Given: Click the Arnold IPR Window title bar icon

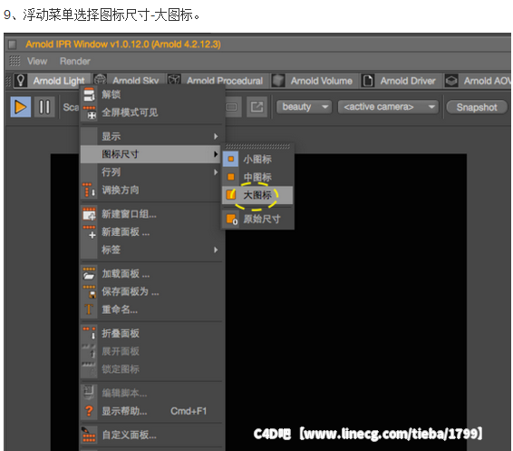Looking at the screenshot, I should click(13, 44).
